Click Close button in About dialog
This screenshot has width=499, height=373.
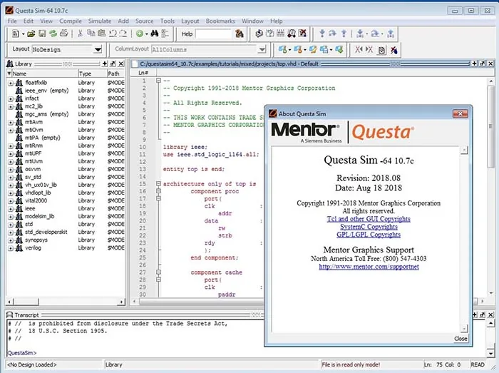tap(461, 339)
